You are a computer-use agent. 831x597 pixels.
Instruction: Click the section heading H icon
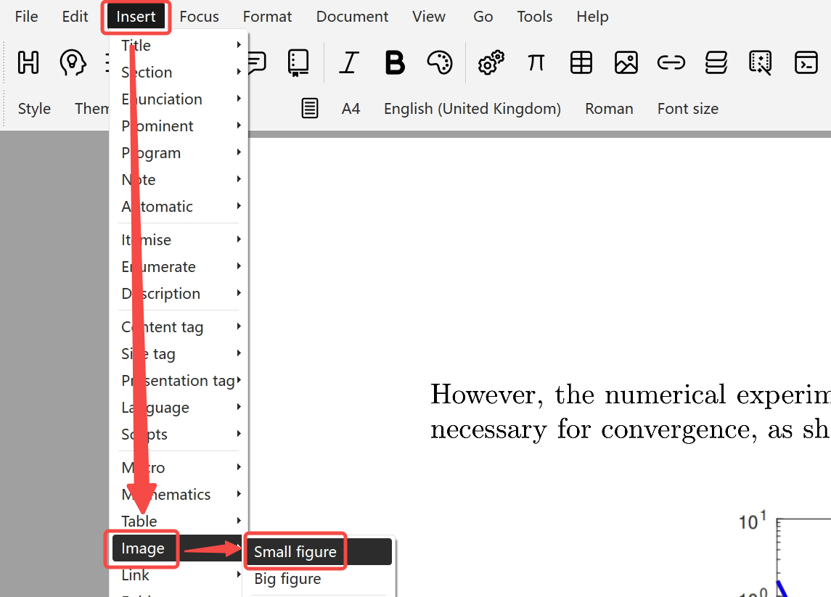[x=28, y=62]
